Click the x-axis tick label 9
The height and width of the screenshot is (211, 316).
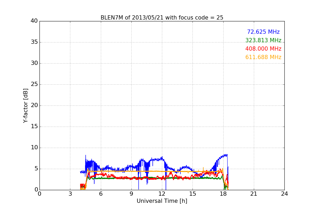click(131, 194)
